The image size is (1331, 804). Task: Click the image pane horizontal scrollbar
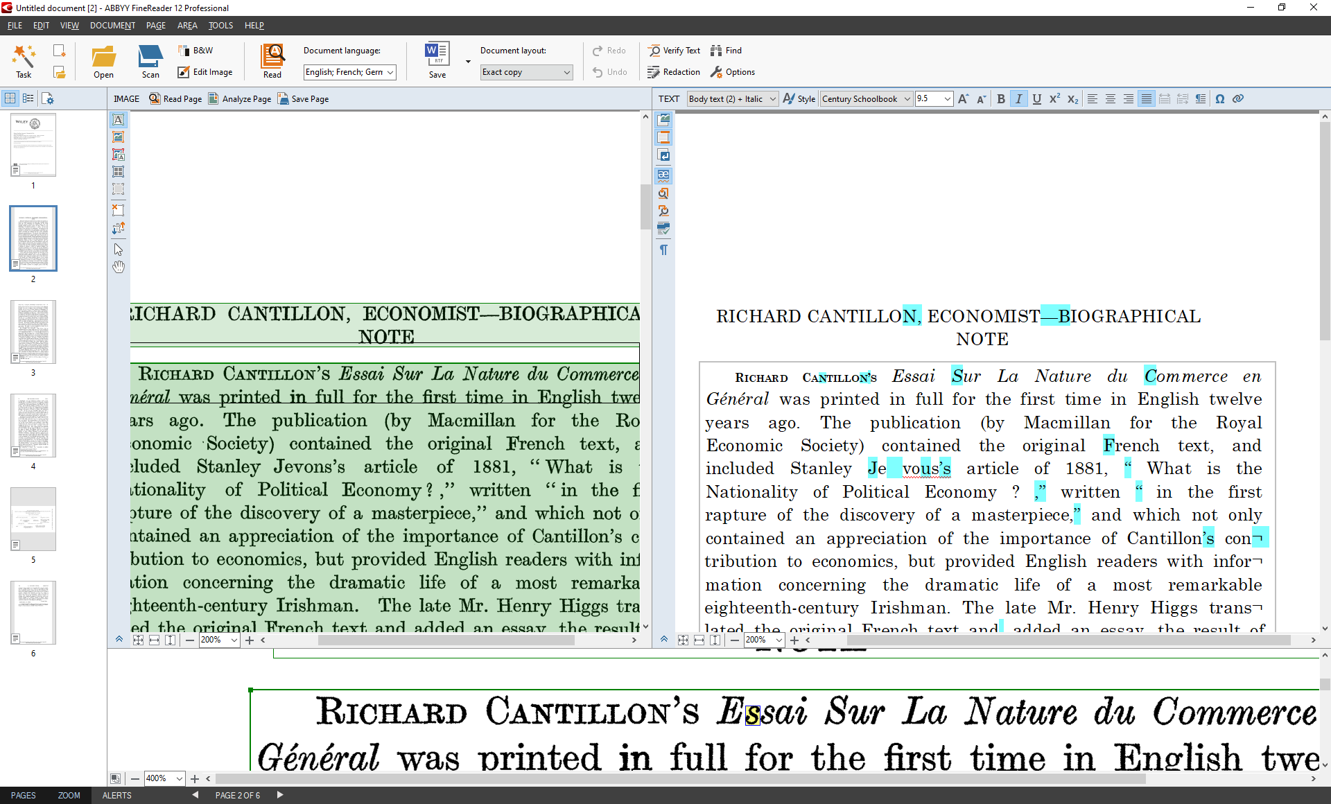pos(446,640)
